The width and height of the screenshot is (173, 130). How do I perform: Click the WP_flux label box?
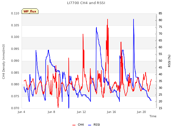[30, 11]
